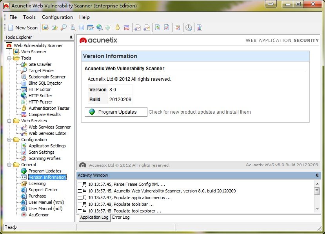Viewport: 325px width, 234px height.
Task: Select Version Information tree item
Action: 47,177
